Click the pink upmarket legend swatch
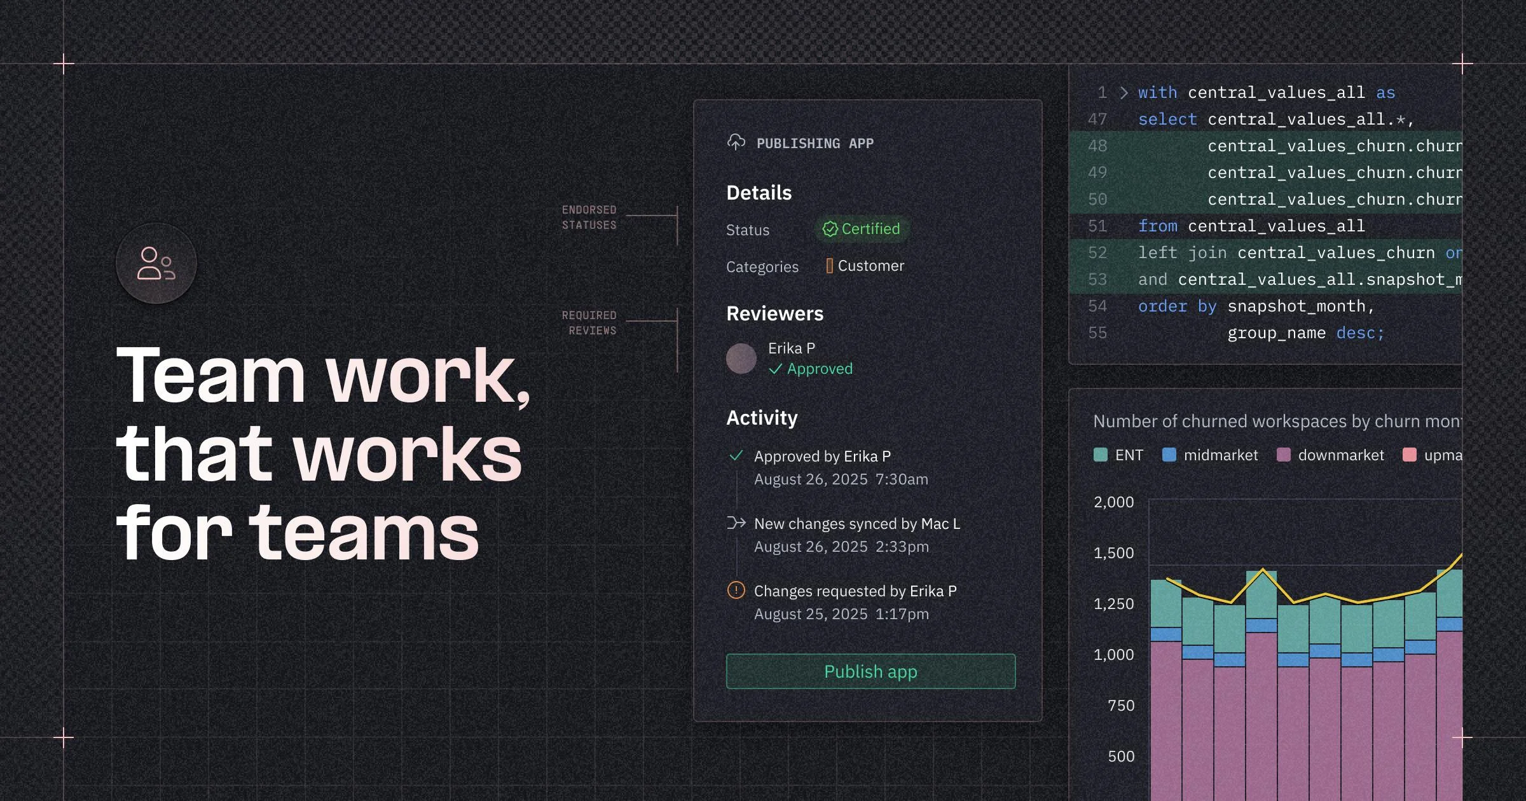The height and width of the screenshot is (801, 1526). (1410, 455)
